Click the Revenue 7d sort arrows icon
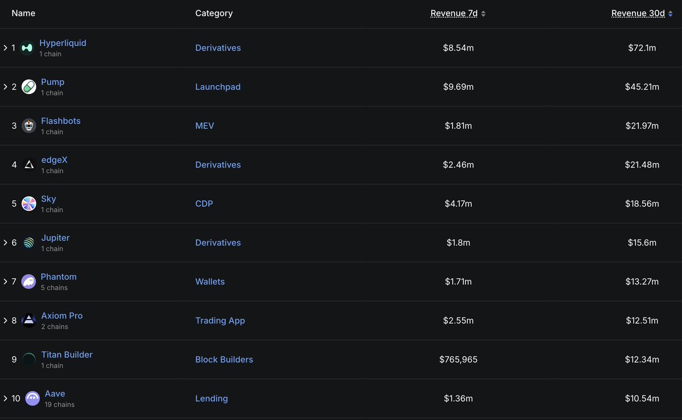The image size is (682, 420). (484, 14)
